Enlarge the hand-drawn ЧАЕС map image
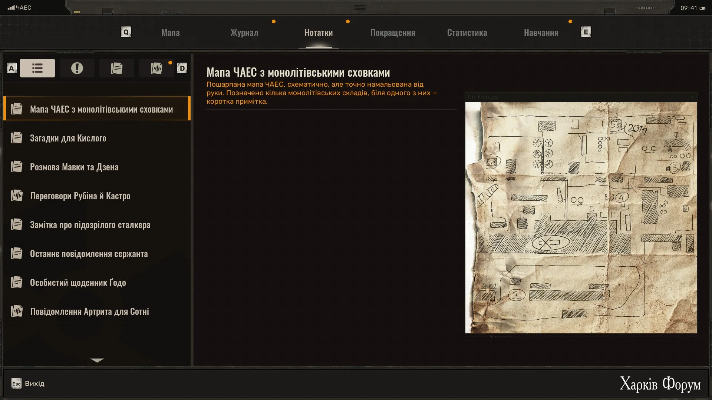 pyautogui.click(x=581, y=218)
